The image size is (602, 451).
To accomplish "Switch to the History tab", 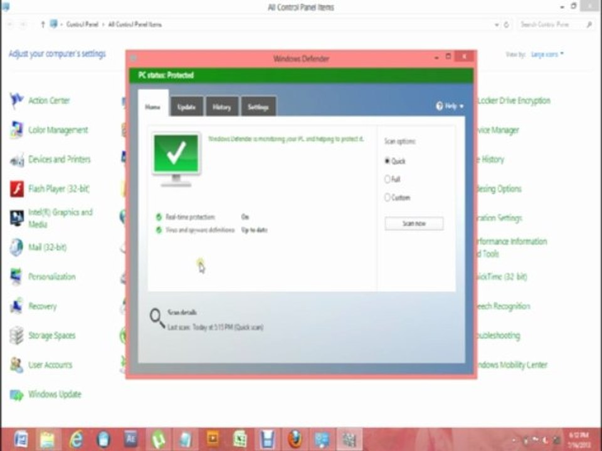I will (222, 106).
